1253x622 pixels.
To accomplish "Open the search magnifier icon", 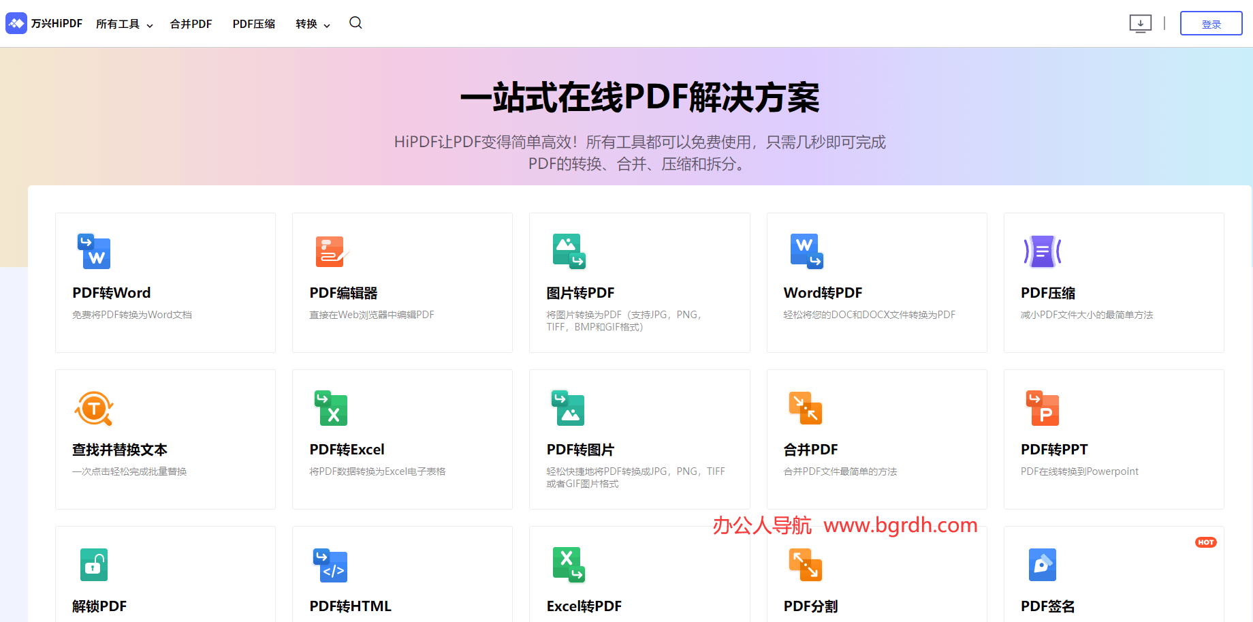I will pos(355,23).
